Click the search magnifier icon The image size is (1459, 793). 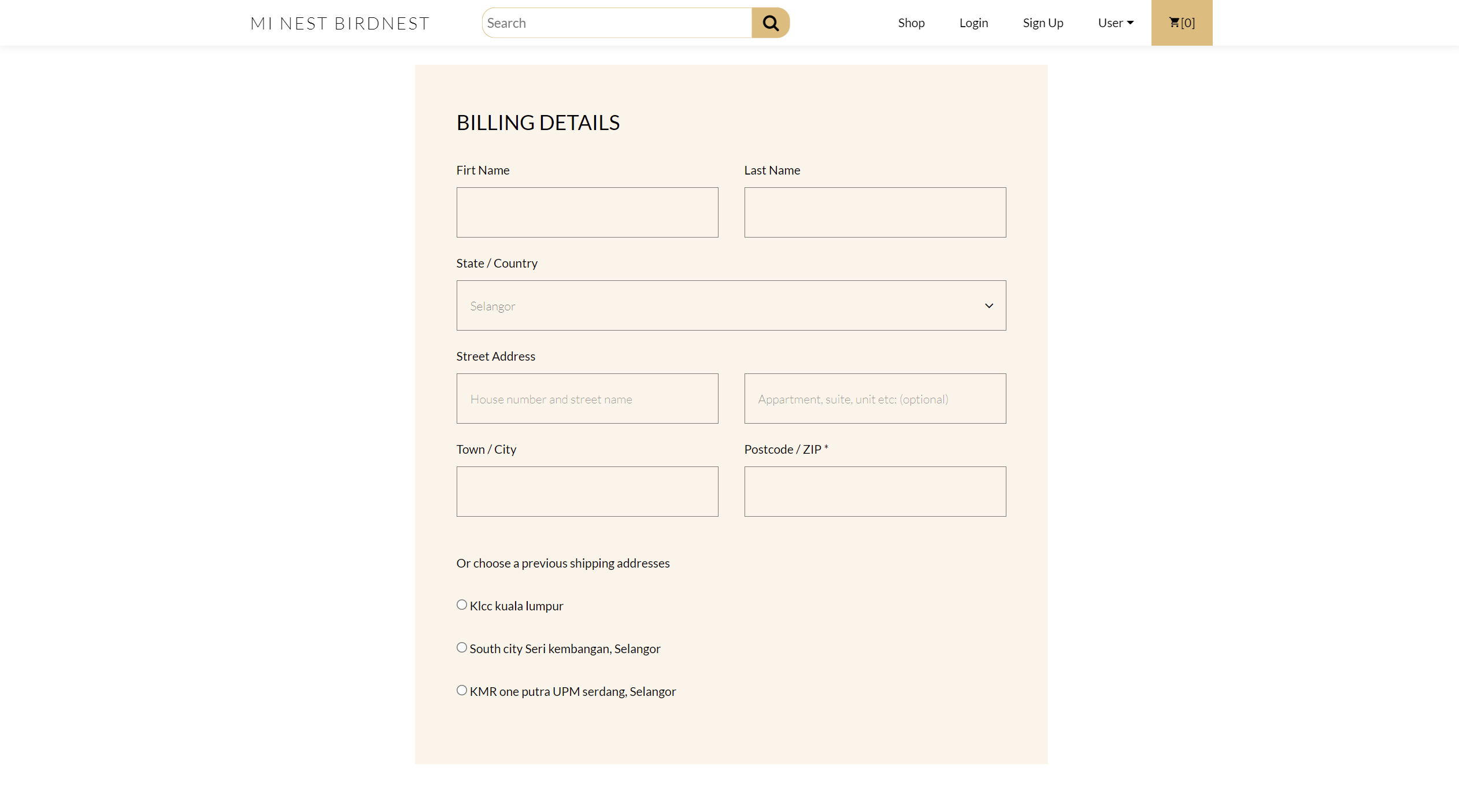tap(770, 23)
